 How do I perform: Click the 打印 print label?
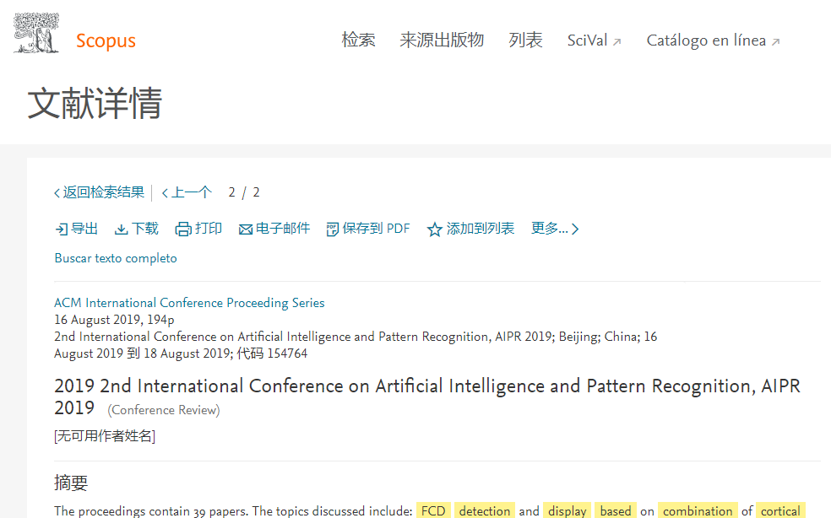coord(209,229)
